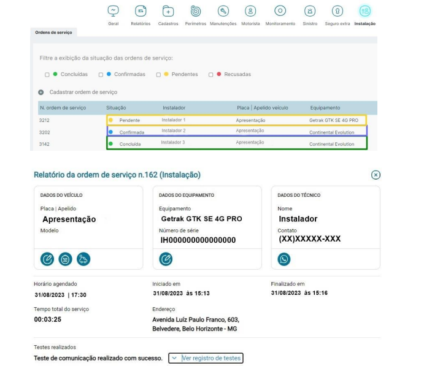
Task: Click Cadastrar ordem de serviço link
Action: coord(83,92)
